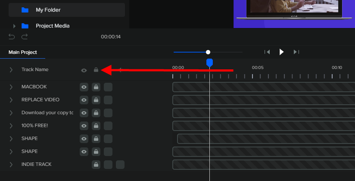
Task: Hide the REPLACE VIDEO track
Action: point(84,100)
